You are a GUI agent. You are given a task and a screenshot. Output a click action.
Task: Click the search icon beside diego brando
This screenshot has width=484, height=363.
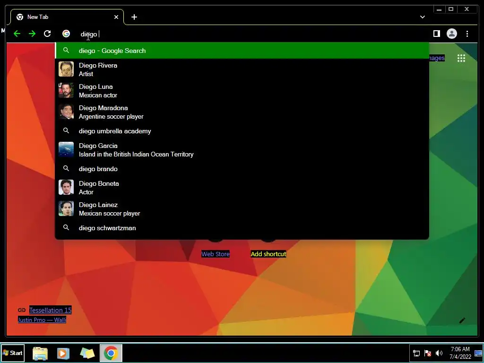pyautogui.click(x=66, y=168)
